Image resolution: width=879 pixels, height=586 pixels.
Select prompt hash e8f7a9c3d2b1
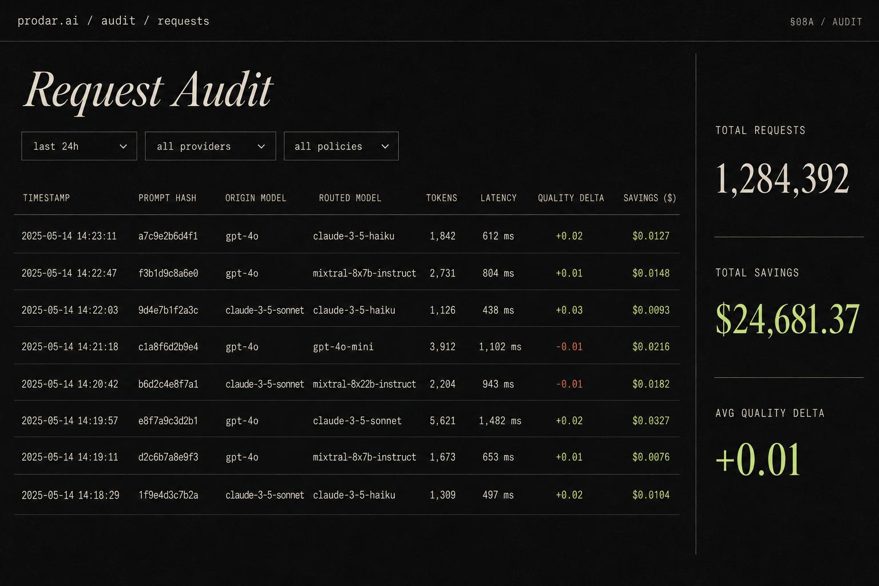point(168,421)
